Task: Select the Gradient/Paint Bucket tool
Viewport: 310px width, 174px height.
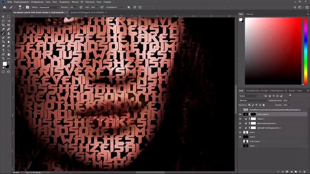Action: (x=3, y=42)
